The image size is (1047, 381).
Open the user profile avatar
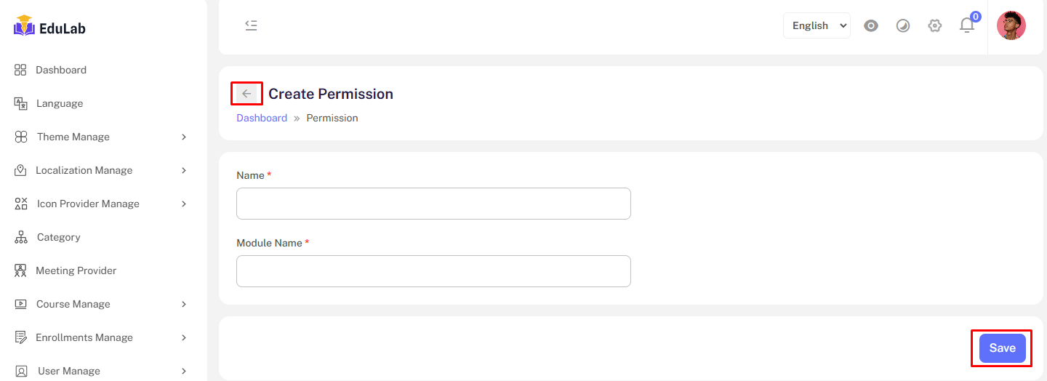[1011, 25]
